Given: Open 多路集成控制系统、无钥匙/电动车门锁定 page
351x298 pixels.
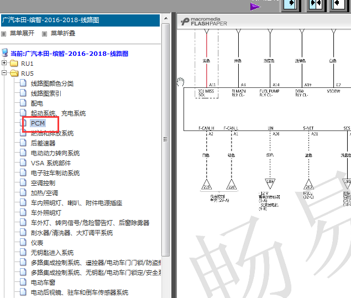Looking at the screenshot, I should (x=96, y=273).
